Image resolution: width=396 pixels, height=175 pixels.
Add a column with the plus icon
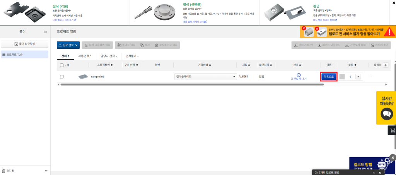(385, 65)
